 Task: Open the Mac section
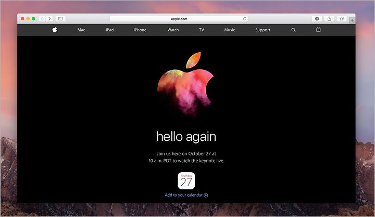81,30
